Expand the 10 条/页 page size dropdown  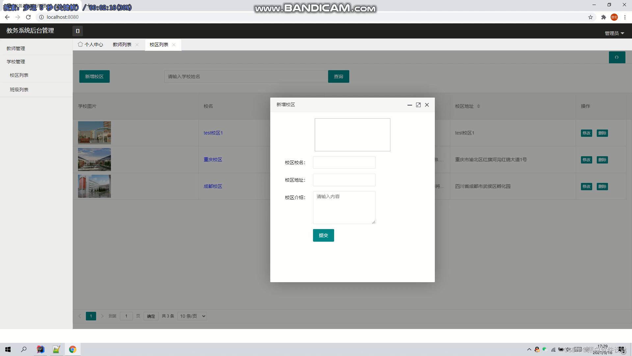(192, 316)
